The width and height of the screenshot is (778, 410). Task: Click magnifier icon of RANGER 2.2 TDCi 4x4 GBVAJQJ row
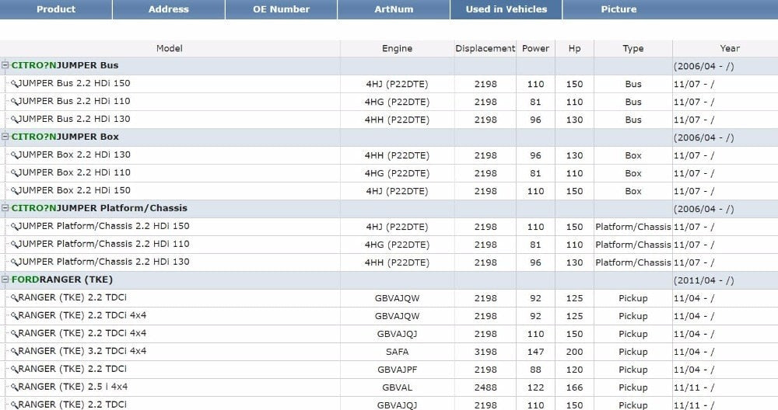(x=14, y=334)
